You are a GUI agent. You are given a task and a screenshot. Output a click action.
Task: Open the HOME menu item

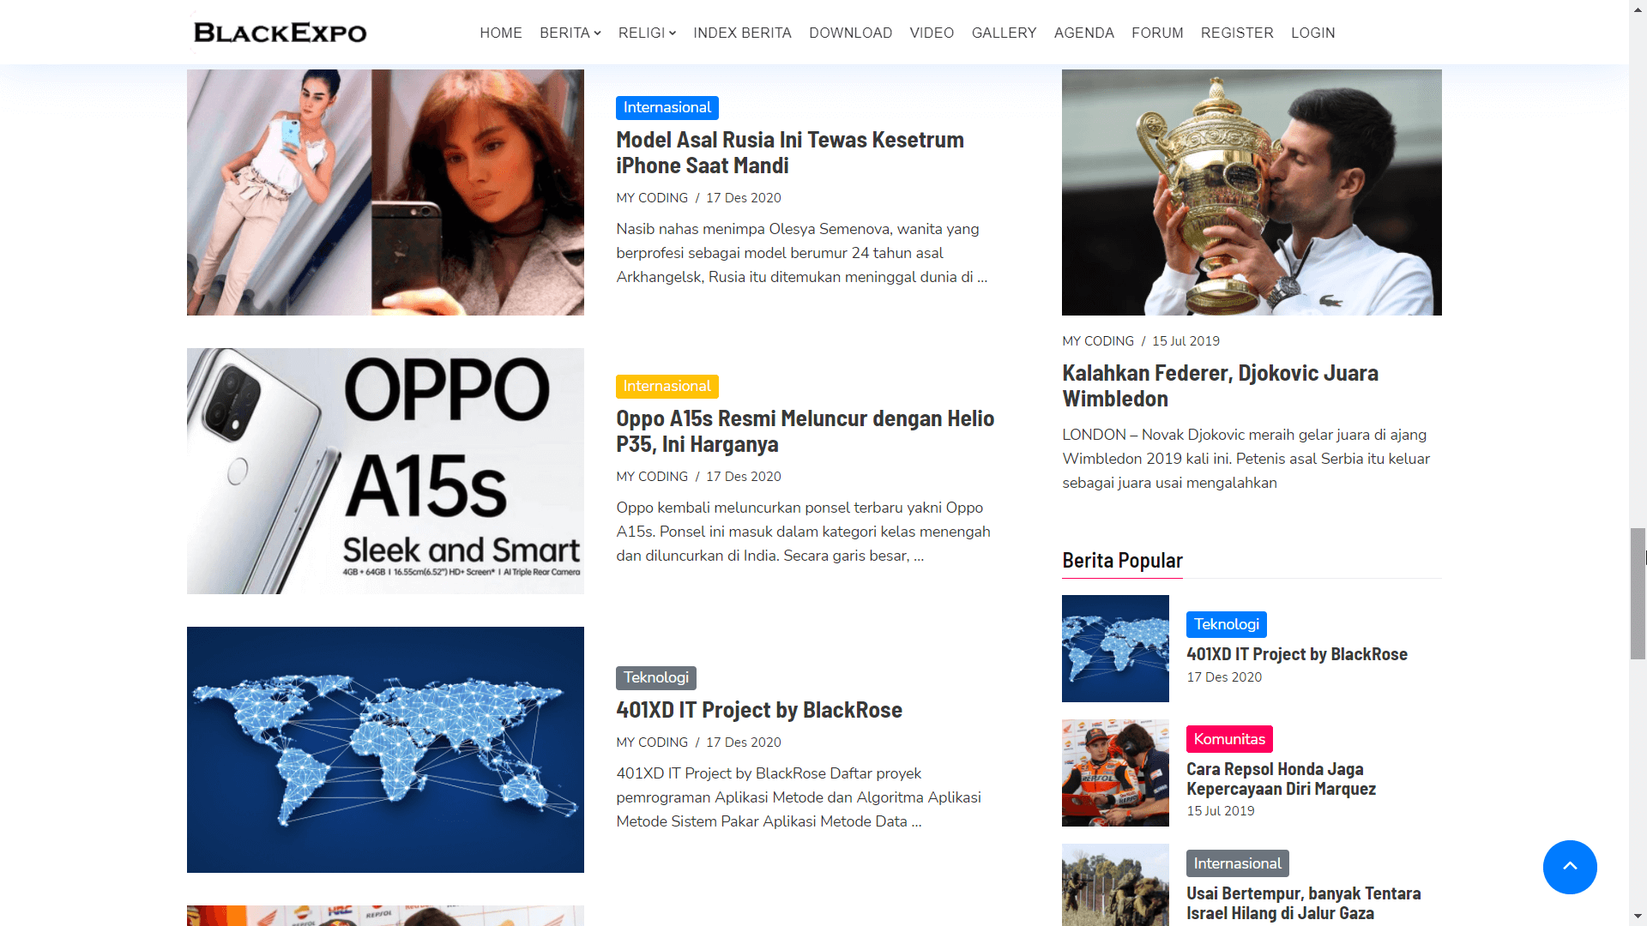pyautogui.click(x=501, y=33)
